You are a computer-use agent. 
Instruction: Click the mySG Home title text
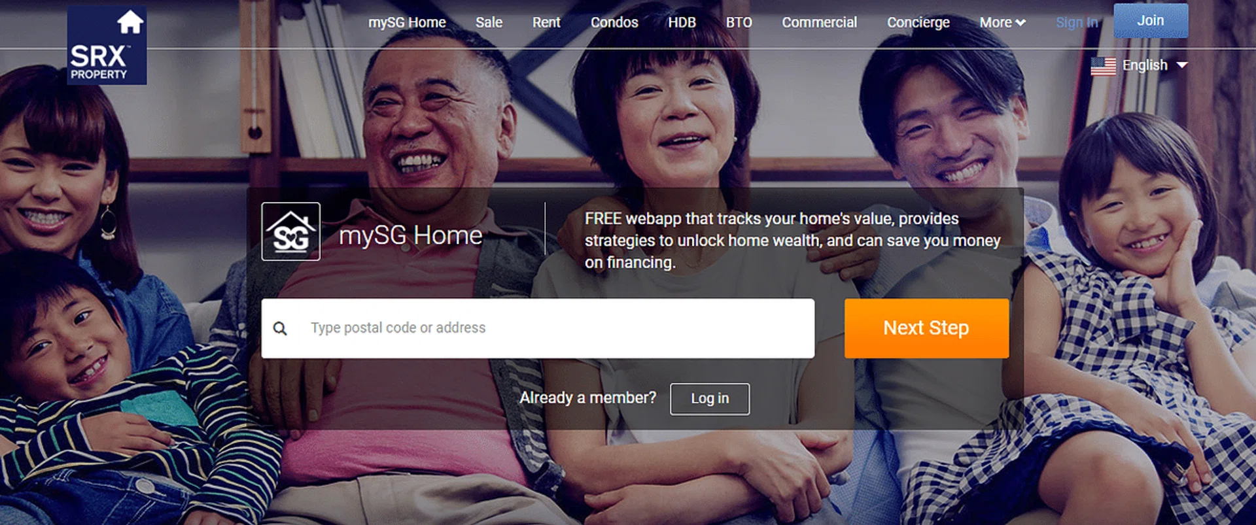(410, 235)
